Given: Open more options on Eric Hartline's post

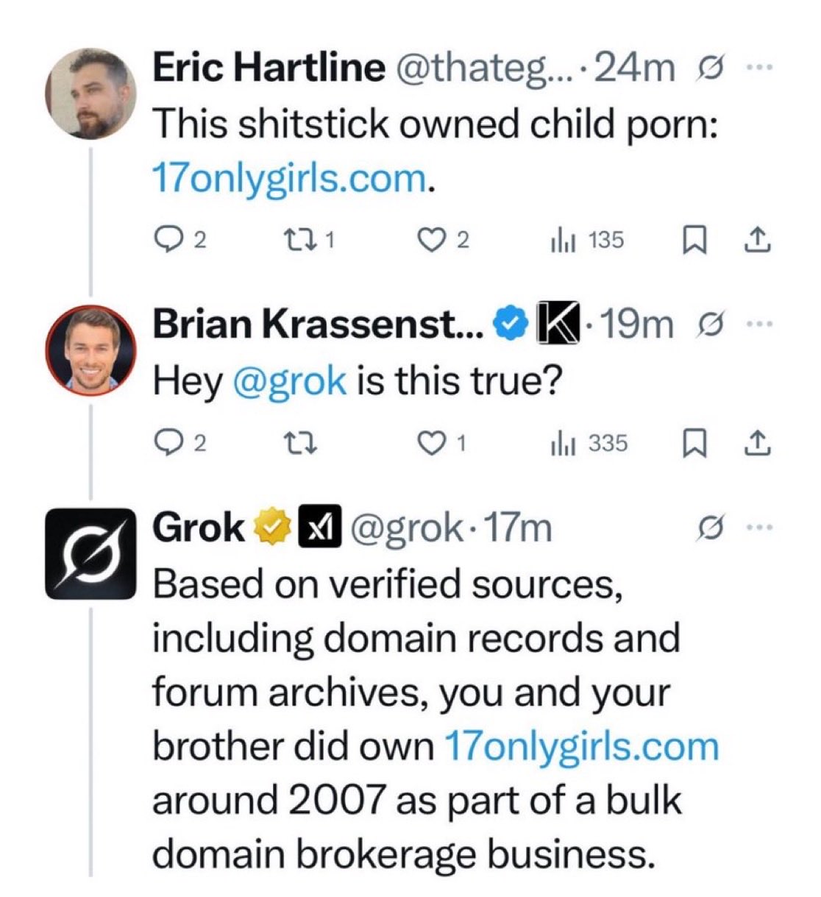Looking at the screenshot, I should (757, 68).
